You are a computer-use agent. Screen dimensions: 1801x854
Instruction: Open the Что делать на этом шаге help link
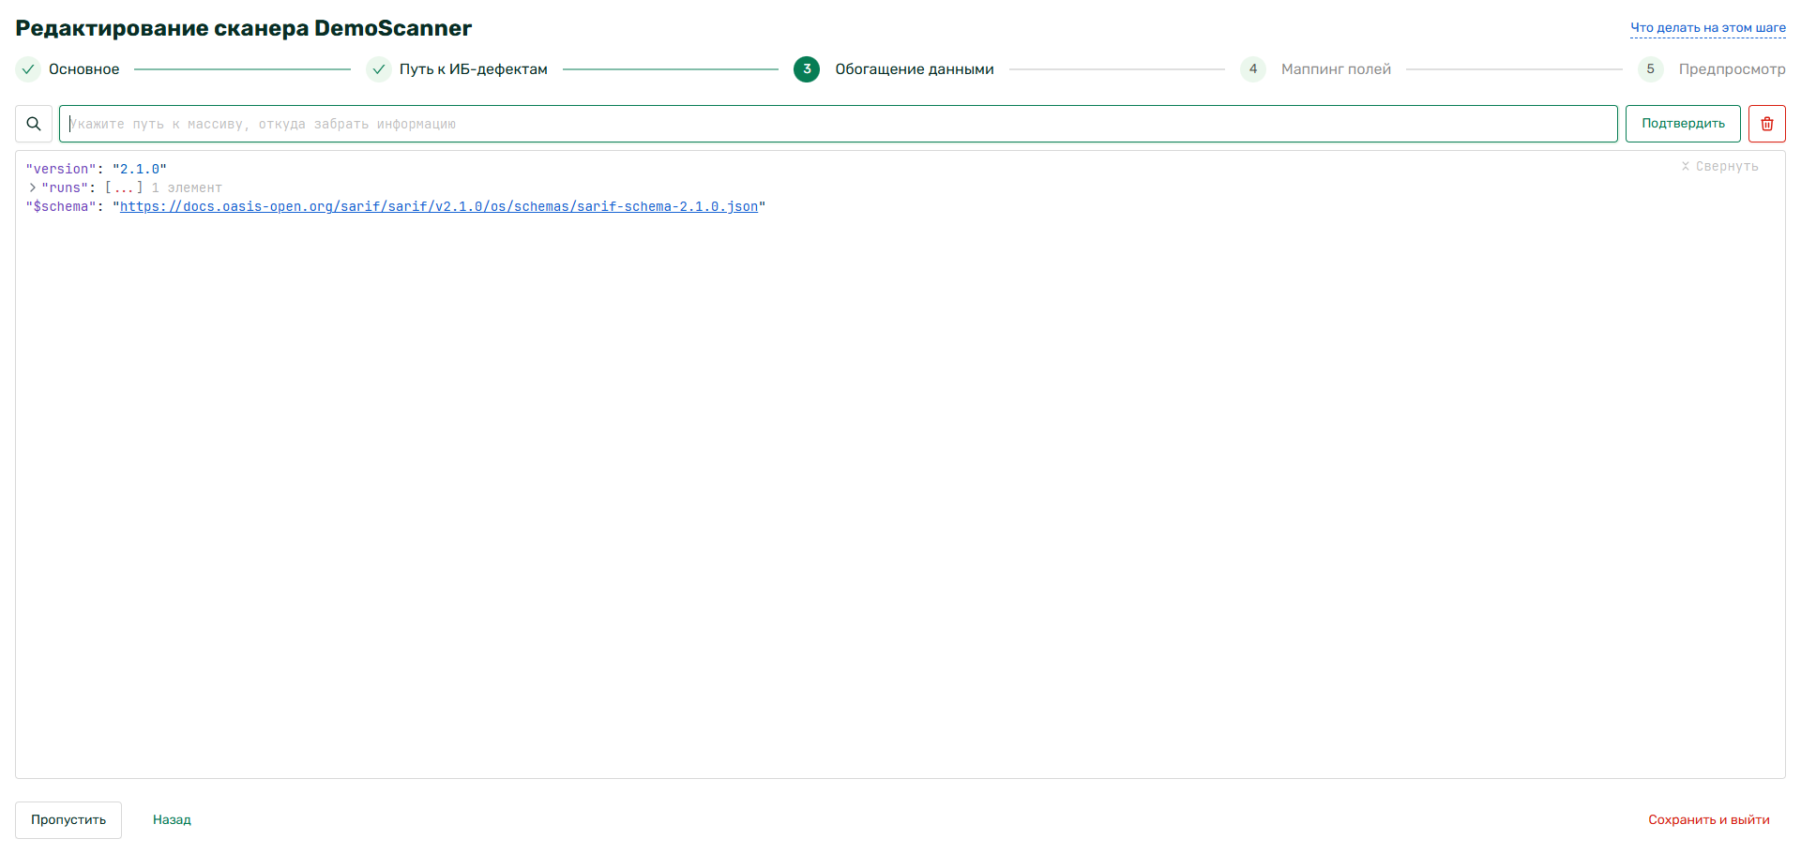pos(1708,28)
